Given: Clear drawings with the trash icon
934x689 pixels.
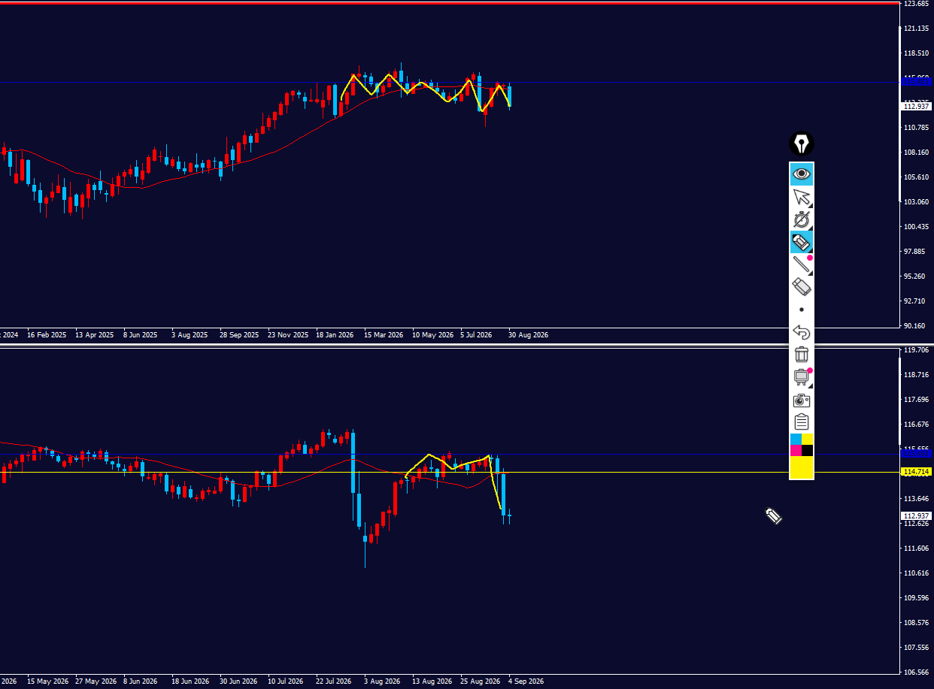Looking at the screenshot, I should [802, 355].
